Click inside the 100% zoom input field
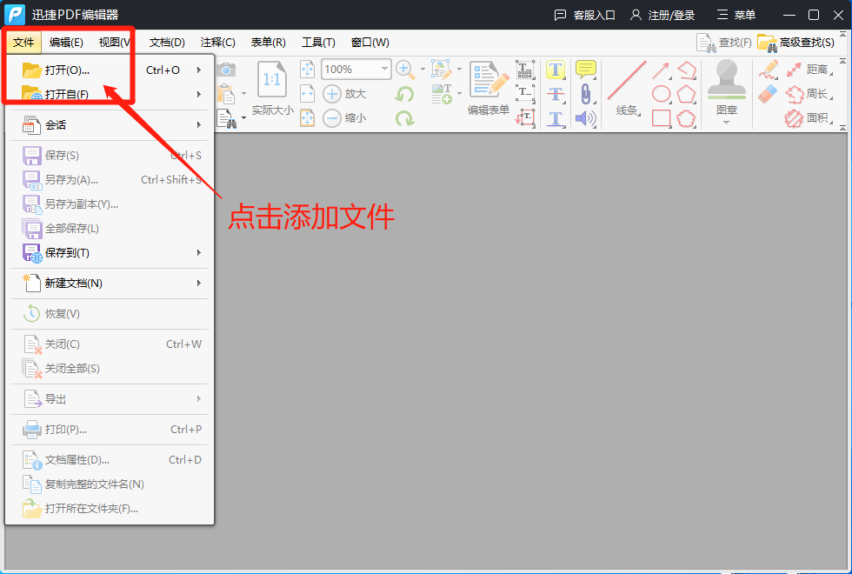The height and width of the screenshot is (574, 852). click(349, 69)
